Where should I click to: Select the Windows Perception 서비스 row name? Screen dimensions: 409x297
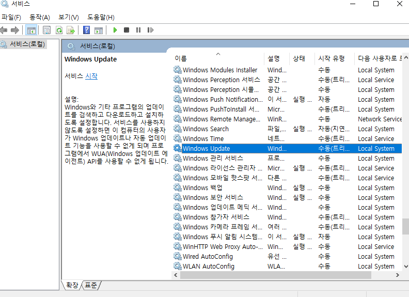click(x=222, y=80)
